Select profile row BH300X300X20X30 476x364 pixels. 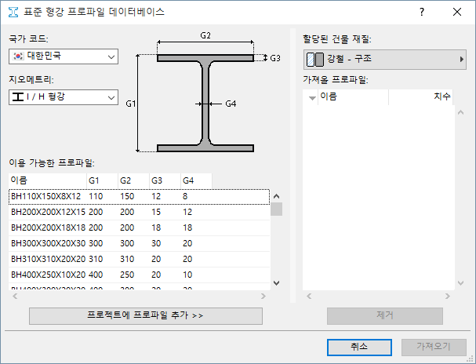coord(139,244)
